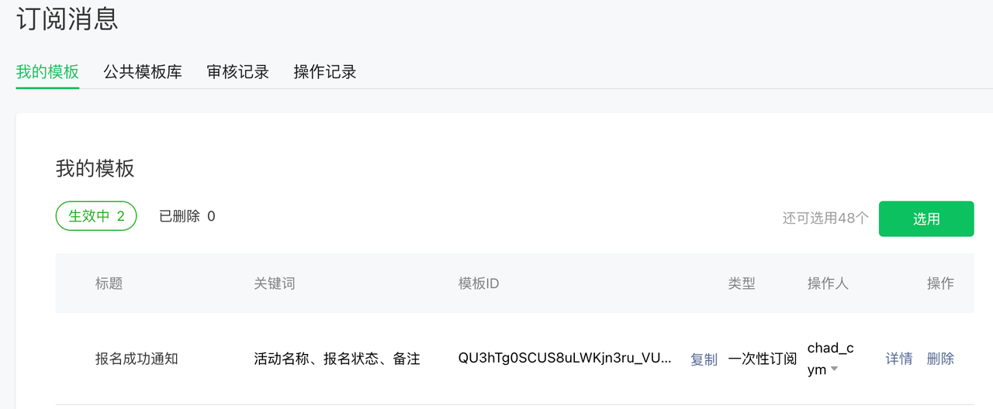Click the 操作人 column header
Screen dimensions: 993x409
pyautogui.click(x=828, y=284)
